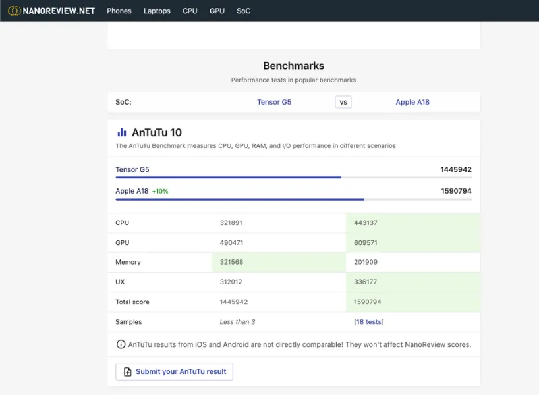This screenshot has width=539, height=395.
Task: Click the UX row label
Action: 120,282
